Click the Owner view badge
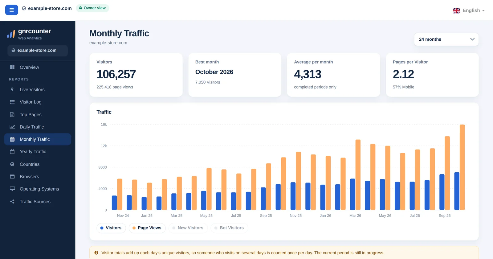Image resolution: width=493 pixels, height=259 pixels. click(x=92, y=8)
